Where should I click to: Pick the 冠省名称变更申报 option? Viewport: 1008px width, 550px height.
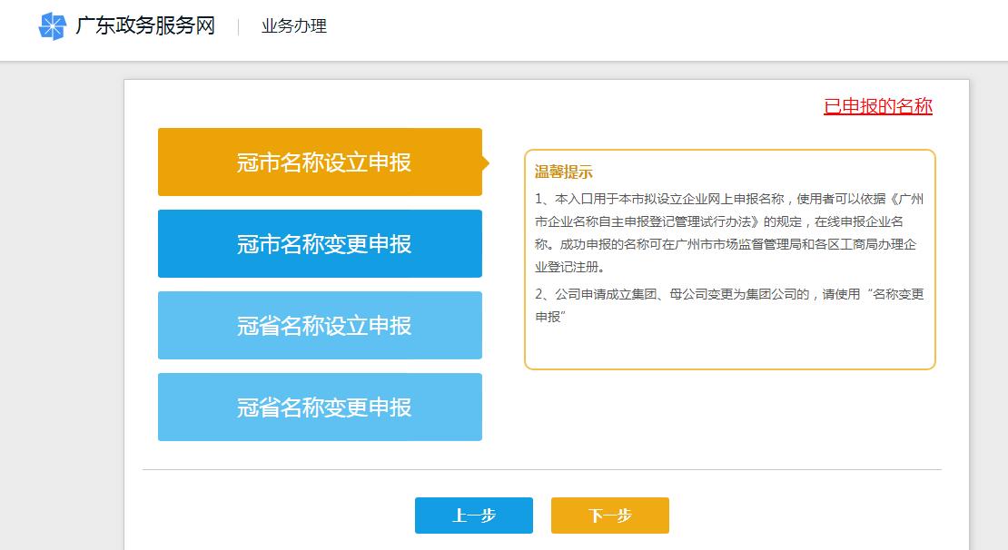coord(320,407)
